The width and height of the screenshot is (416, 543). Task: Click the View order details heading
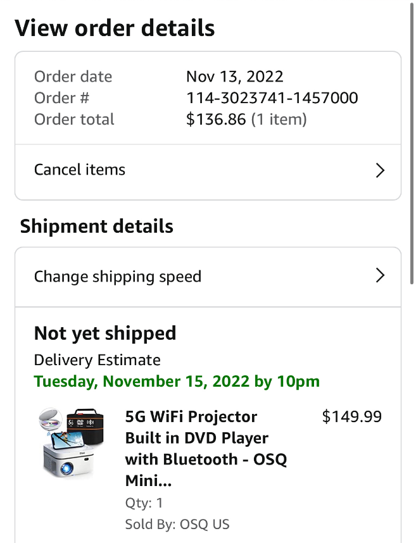115,28
